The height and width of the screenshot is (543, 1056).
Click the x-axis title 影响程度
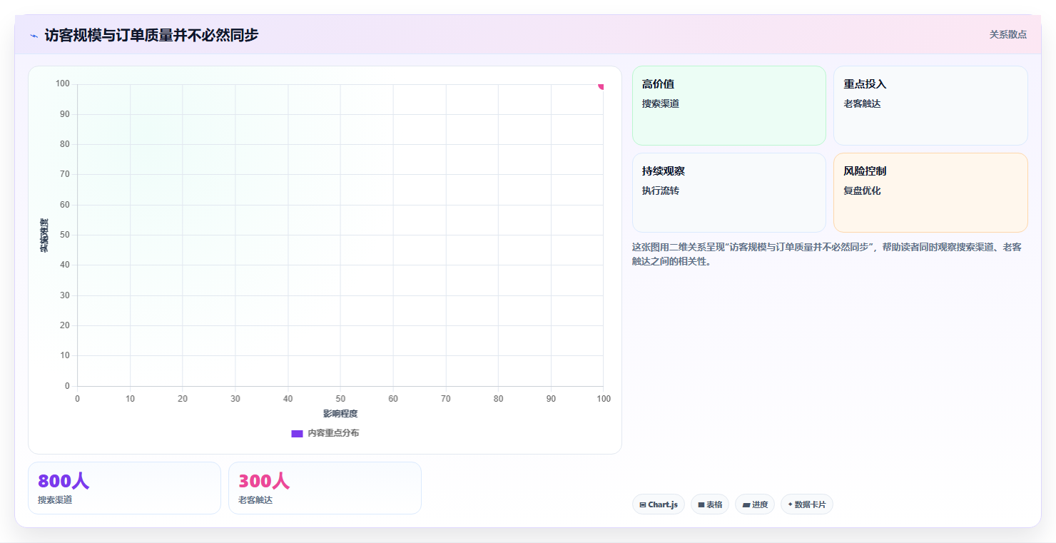click(340, 414)
